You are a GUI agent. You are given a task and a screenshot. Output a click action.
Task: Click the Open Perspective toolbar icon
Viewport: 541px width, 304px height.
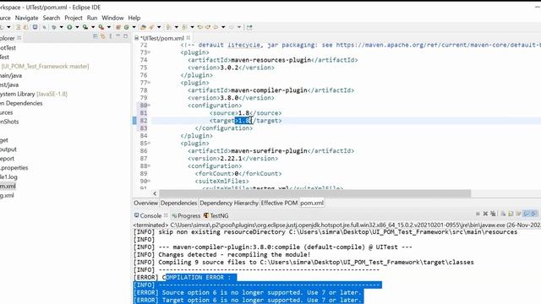249,27
